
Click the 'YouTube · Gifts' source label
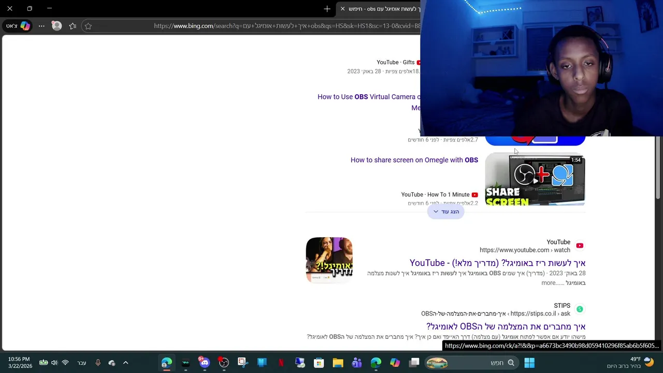coord(396,62)
